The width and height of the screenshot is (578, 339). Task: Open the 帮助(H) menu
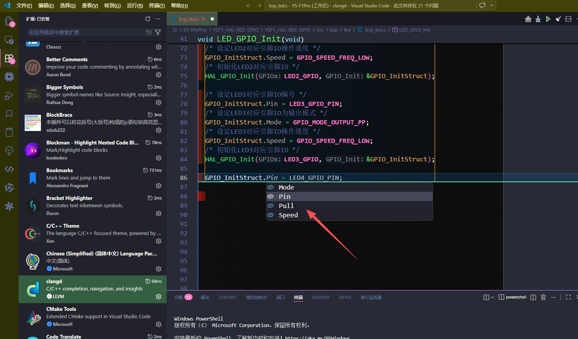pyautogui.click(x=179, y=5)
